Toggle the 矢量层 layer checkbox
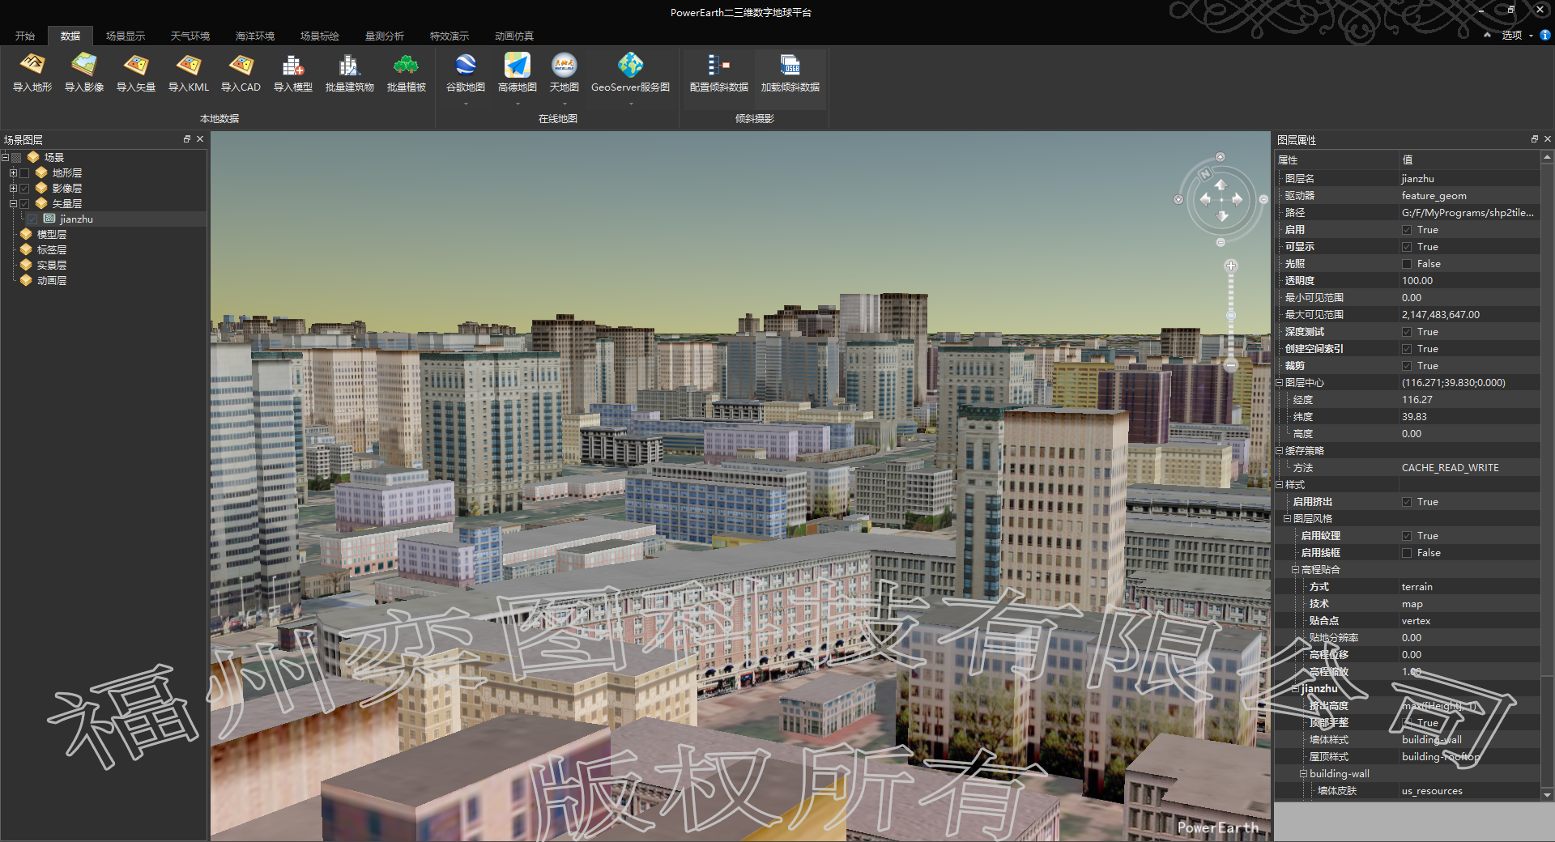Viewport: 1555px width, 842px height. coord(24,204)
